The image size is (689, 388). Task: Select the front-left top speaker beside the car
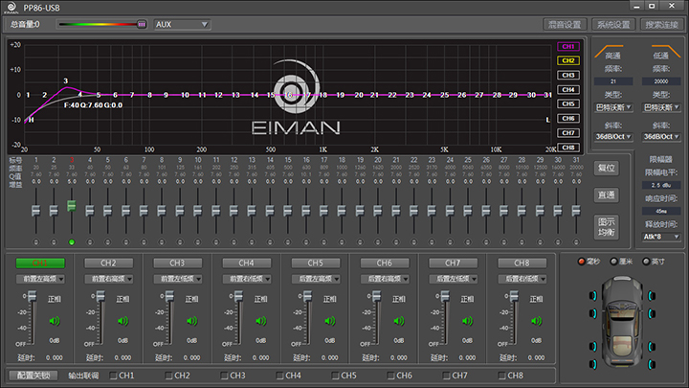coord(592,296)
